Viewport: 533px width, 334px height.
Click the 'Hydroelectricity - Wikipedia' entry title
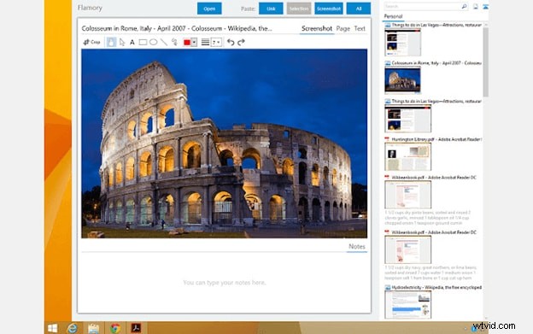pyautogui.click(x=436, y=288)
